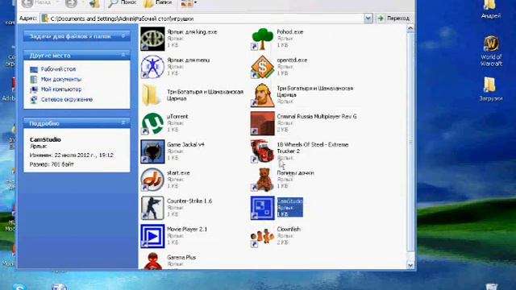Open the address bar dropdown arrow

point(368,19)
